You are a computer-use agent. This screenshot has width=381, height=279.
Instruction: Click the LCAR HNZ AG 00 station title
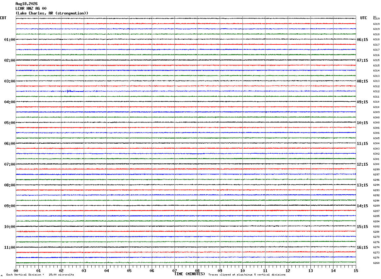[31, 9]
